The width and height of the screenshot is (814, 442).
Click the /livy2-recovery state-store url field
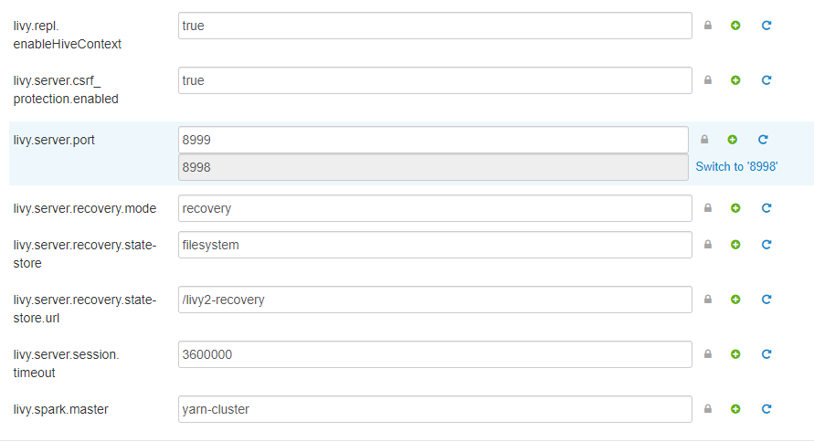coord(435,300)
